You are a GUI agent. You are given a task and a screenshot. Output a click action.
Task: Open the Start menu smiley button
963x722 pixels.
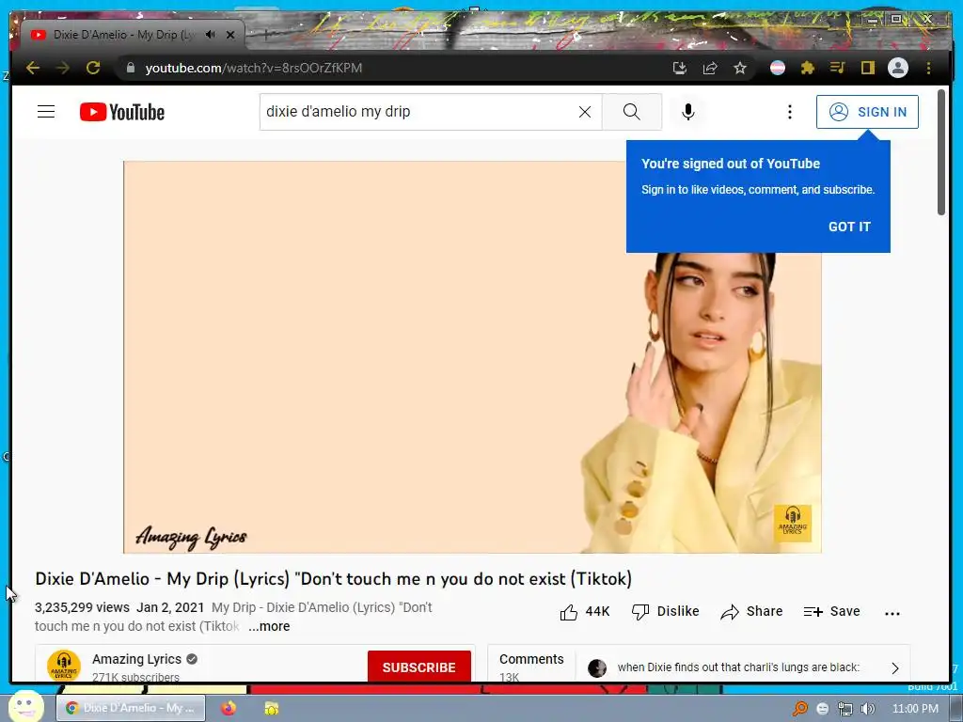(25, 707)
